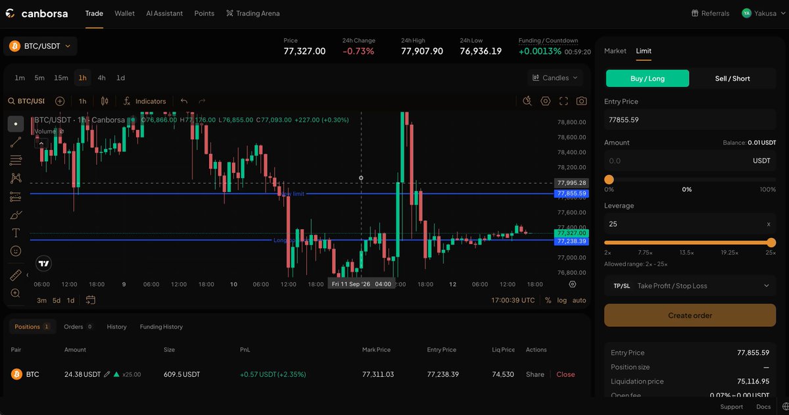The height and width of the screenshot is (415, 789).
Task: Choose the chart pattern drawing tool
Action: [x=16, y=178]
